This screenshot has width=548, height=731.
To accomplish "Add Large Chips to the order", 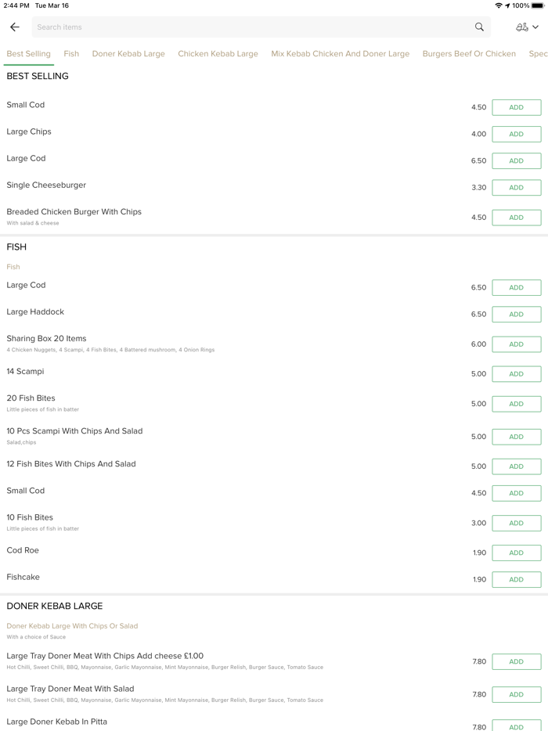I will click(x=516, y=135).
